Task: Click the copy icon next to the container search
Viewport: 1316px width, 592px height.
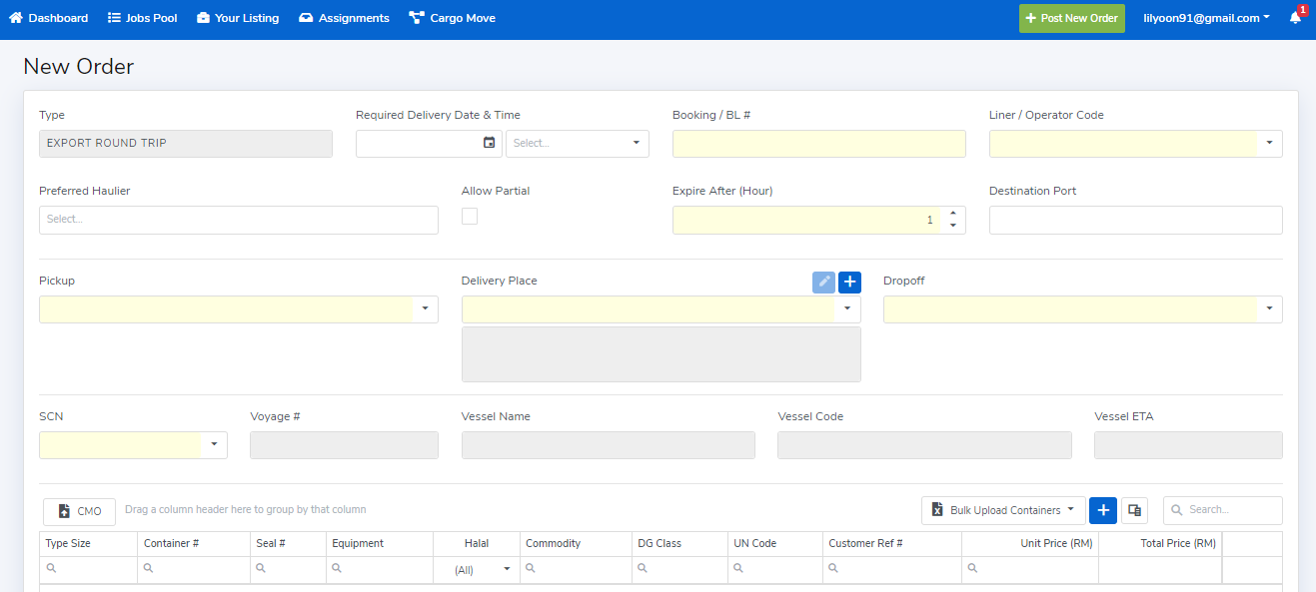Action: [x=1134, y=510]
